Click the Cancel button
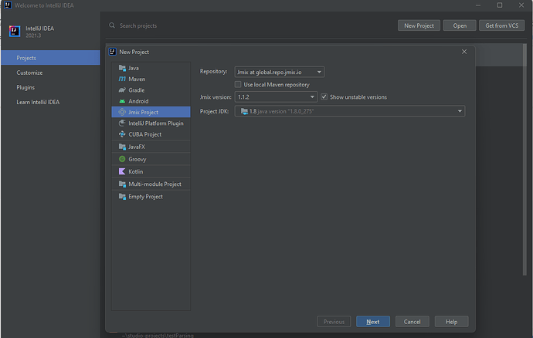Screen dimensions: 533x338 tap(412, 321)
